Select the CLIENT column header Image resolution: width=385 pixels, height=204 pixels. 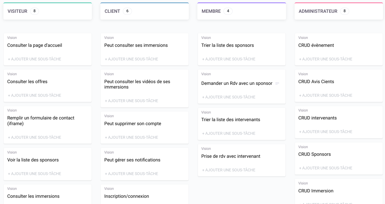click(112, 11)
